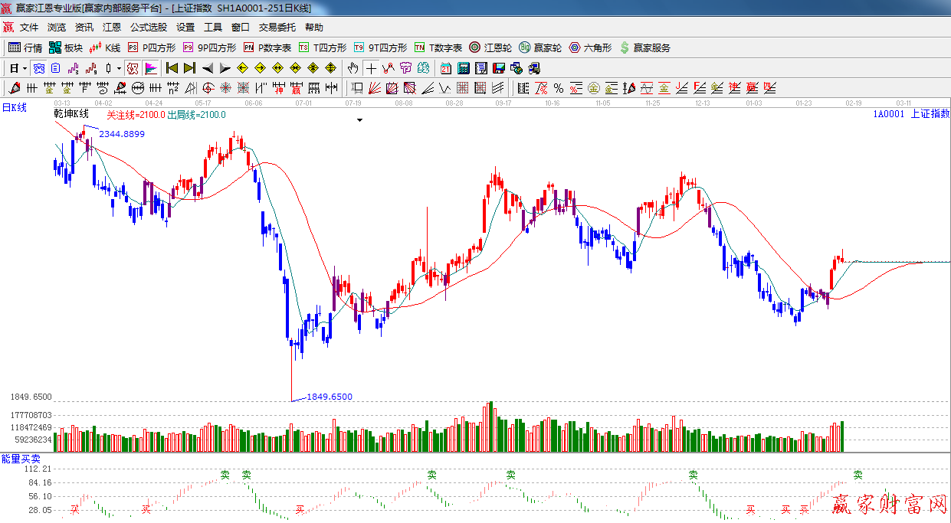Click the hand pan tool icon
The image size is (951, 523).
(x=353, y=68)
